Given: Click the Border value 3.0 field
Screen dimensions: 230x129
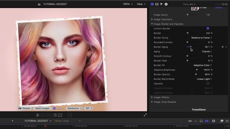Looking at the screenshot, I should point(208,33).
